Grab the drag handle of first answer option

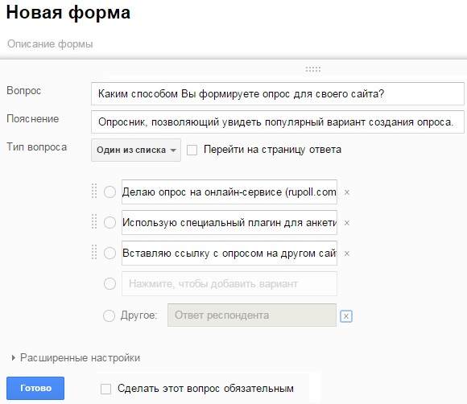pos(94,191)
